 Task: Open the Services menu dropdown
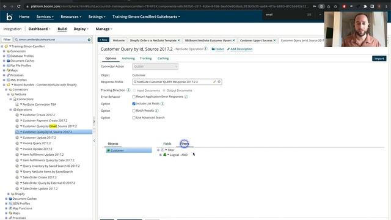click(45, 16)
